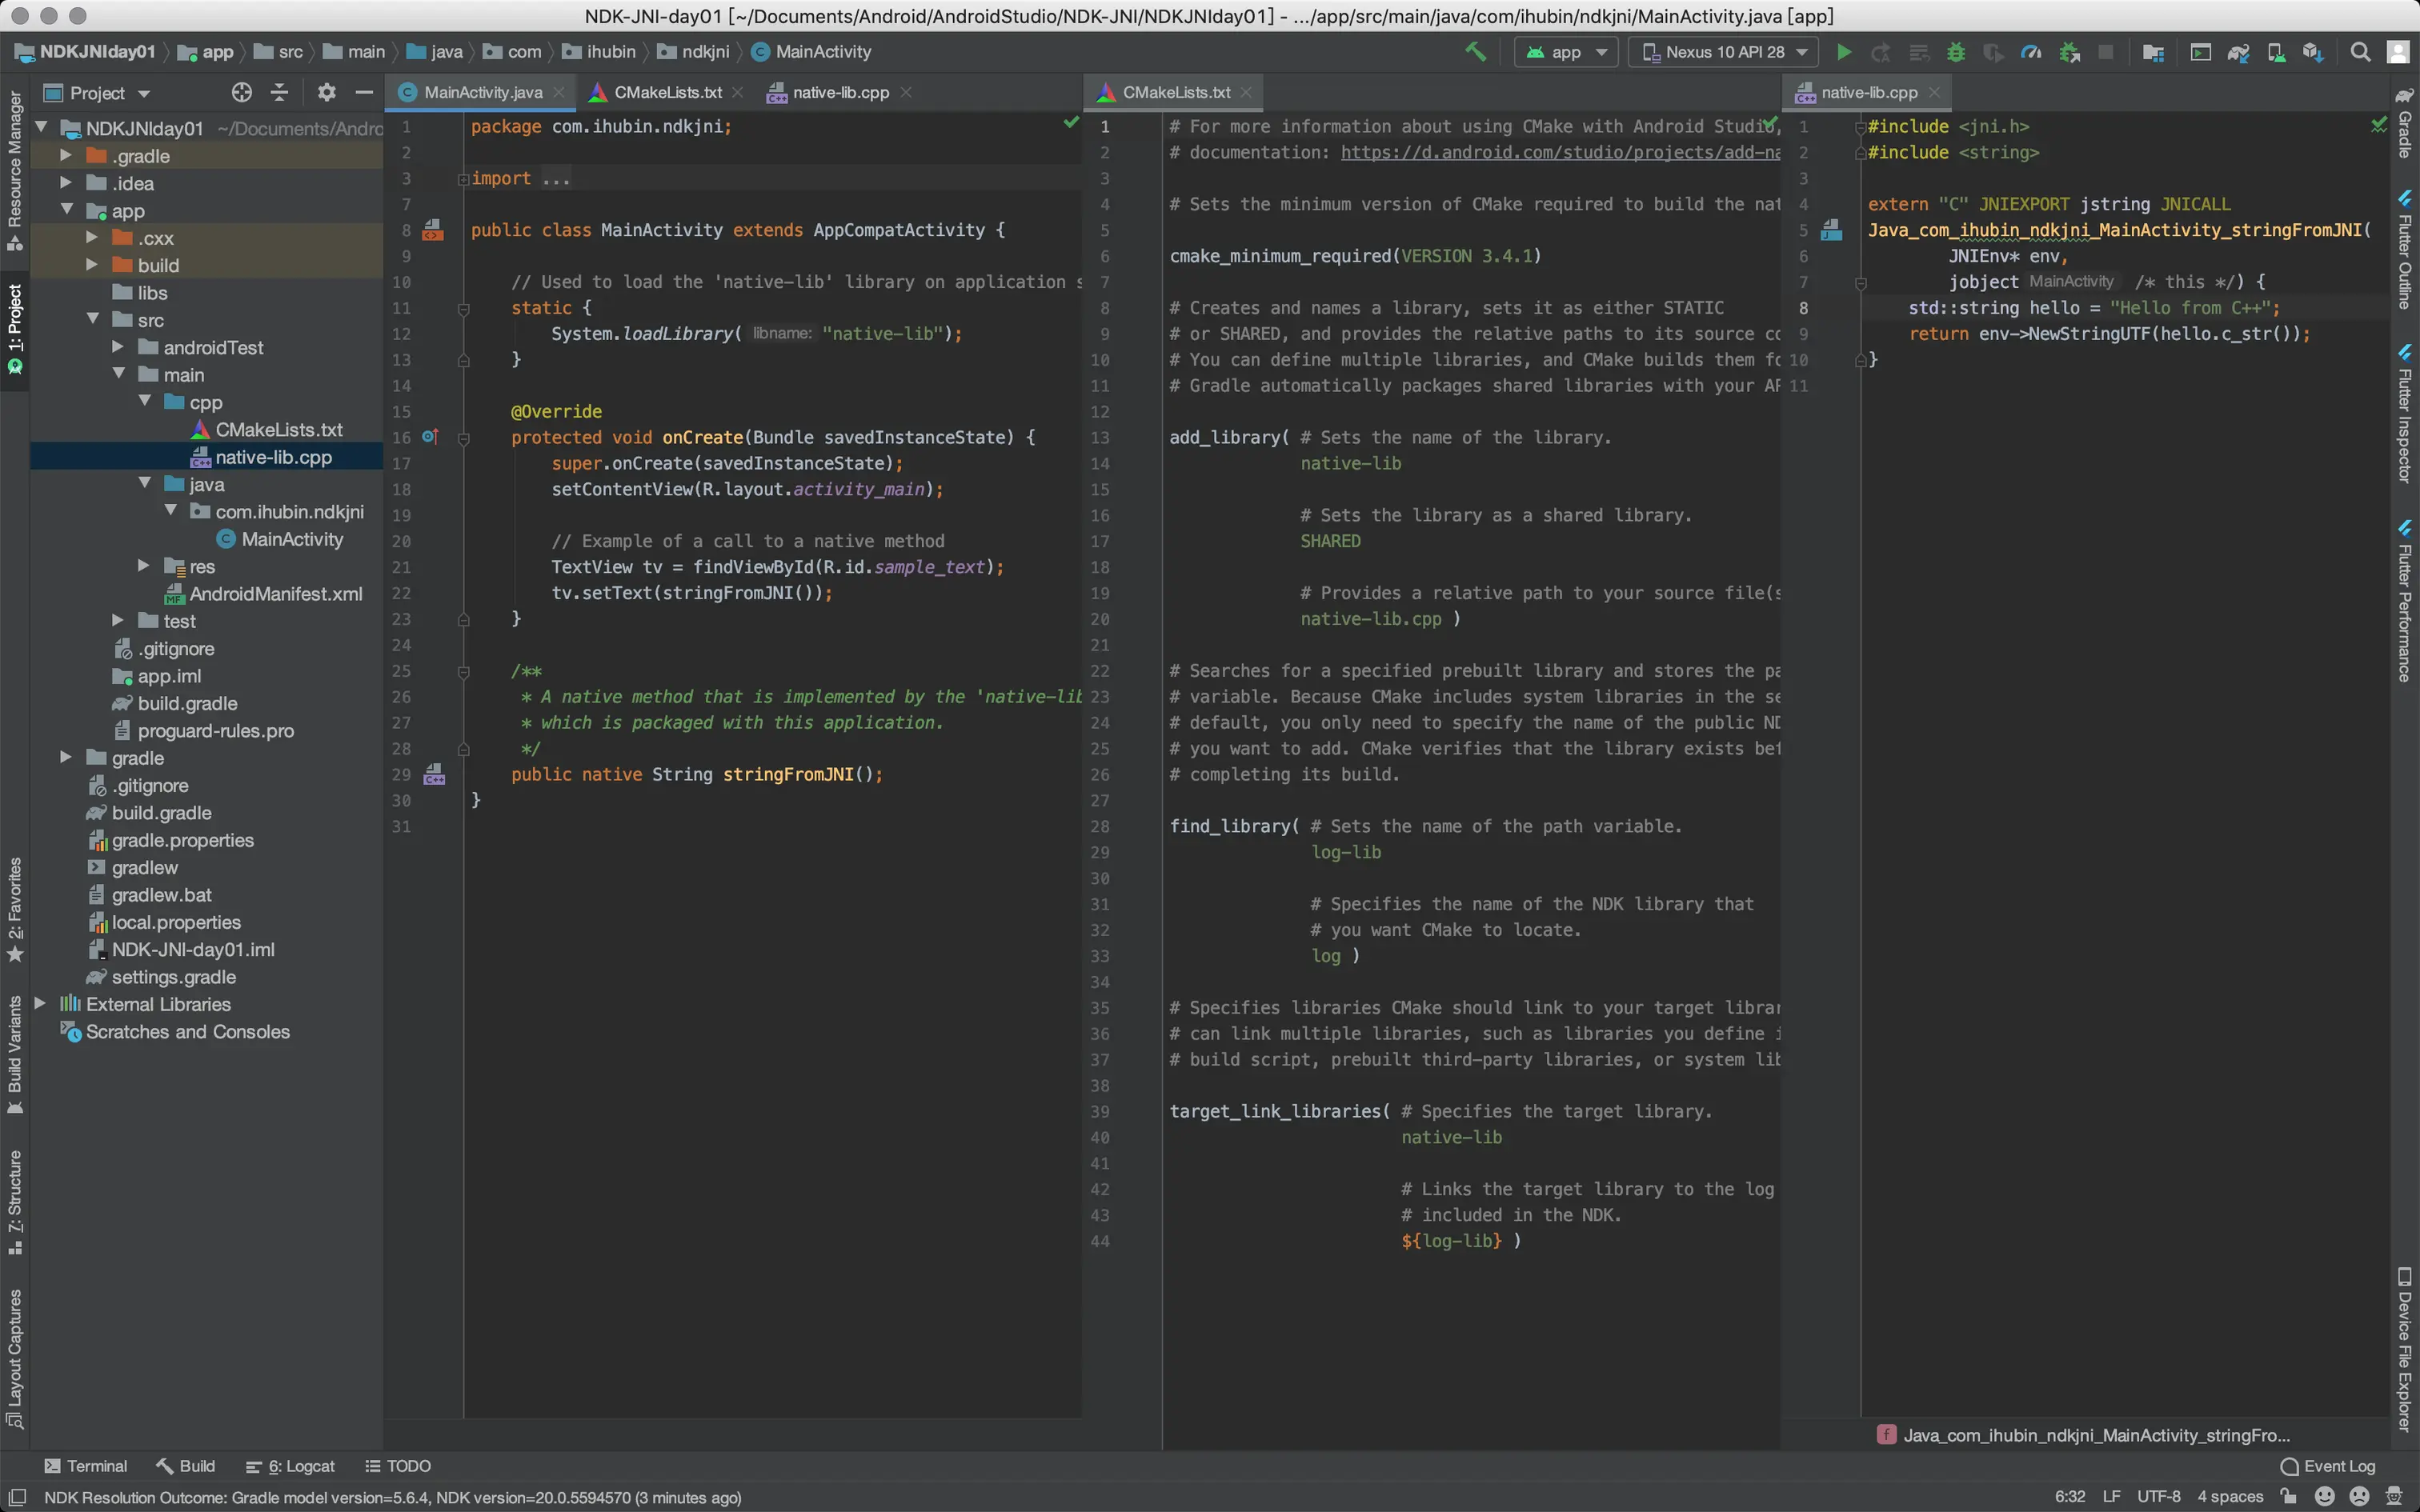Expand the .gradle folder in tree

click(x=66, y=155)
